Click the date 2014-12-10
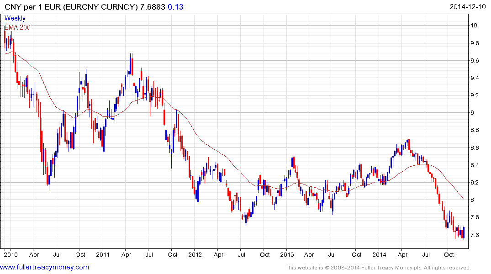The image size is (491, 274). tap(468, 7)
